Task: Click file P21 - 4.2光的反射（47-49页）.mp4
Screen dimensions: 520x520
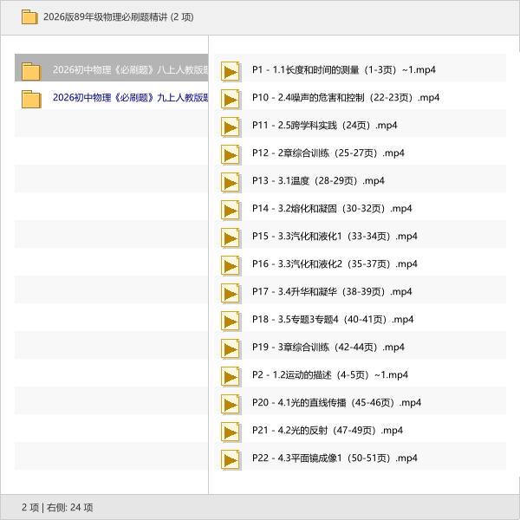Action: point(327,431)
